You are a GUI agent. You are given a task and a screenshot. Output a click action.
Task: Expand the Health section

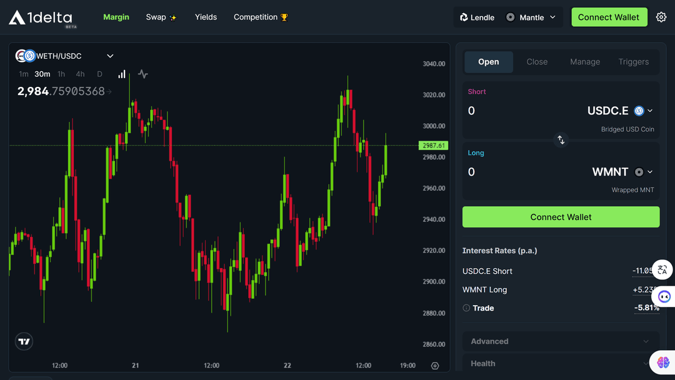coord(561,364)
